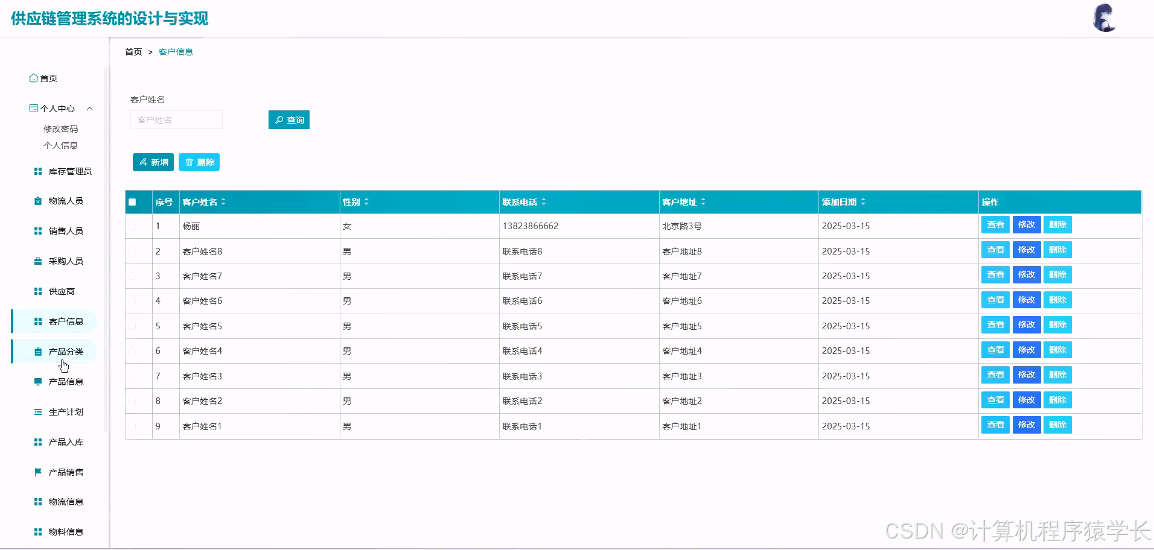
Task: Click the 产品销售 flag icon
Action: 38,472
